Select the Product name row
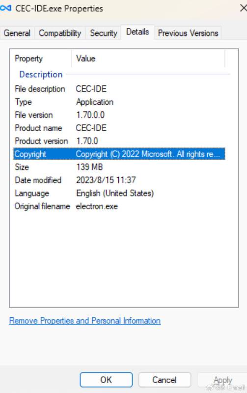This screenshot has width=247, height=393. tap(119, 128)
